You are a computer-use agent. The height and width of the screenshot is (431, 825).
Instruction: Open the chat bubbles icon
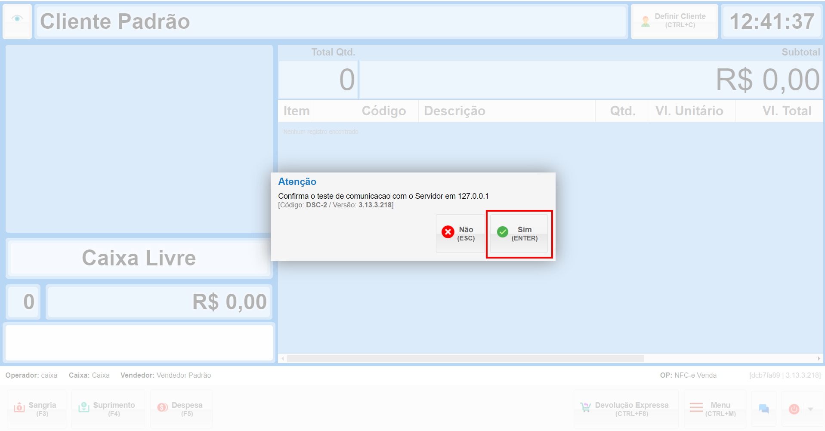pyautogui.click(x=764, y=409)
